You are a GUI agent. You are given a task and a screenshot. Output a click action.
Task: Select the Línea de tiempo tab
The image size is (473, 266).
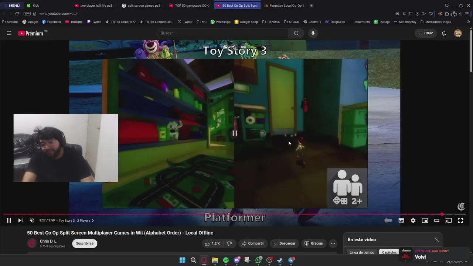click(x=362, y=252)
